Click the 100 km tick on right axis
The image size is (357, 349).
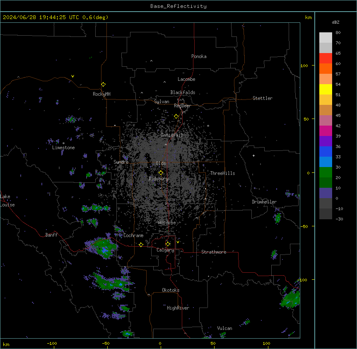(x=304, y=65)
